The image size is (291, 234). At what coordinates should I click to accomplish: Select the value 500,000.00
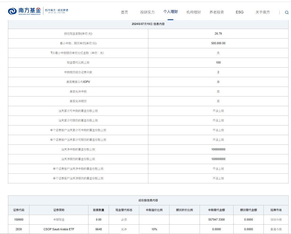(218, 43)
